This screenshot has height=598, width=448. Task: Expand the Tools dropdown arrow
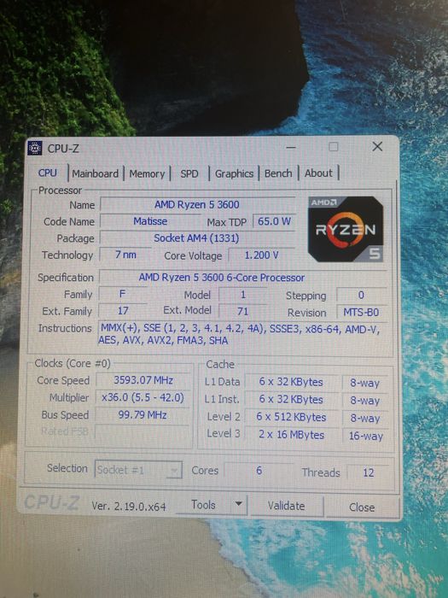(238, 504)
